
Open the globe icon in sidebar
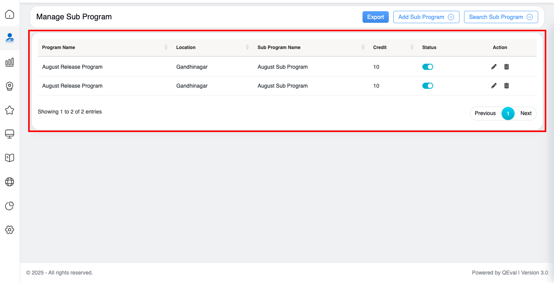(10, 182)
